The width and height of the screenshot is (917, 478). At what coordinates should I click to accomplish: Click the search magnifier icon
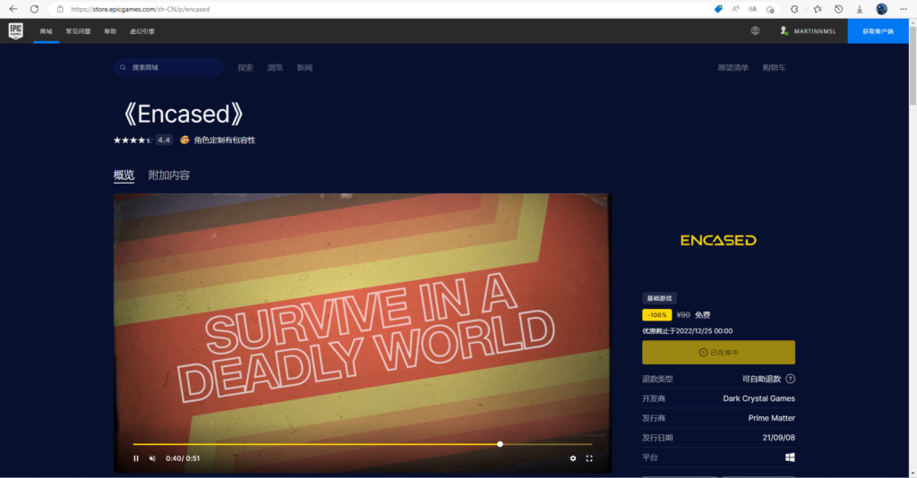coord(123,67)
